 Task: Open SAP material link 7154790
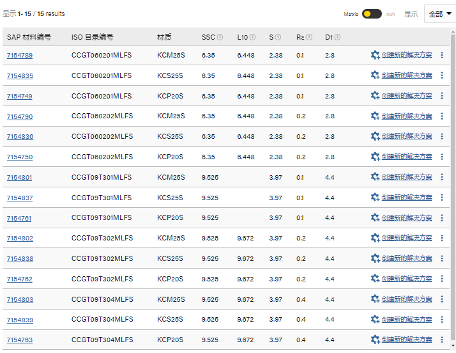tap(20, 116)
